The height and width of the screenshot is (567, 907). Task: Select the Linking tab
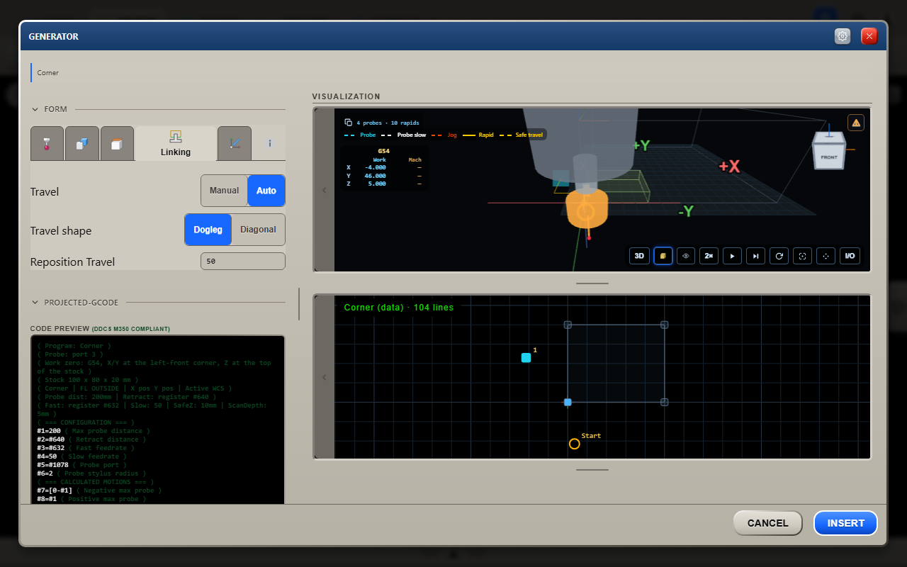coord(176,143)
